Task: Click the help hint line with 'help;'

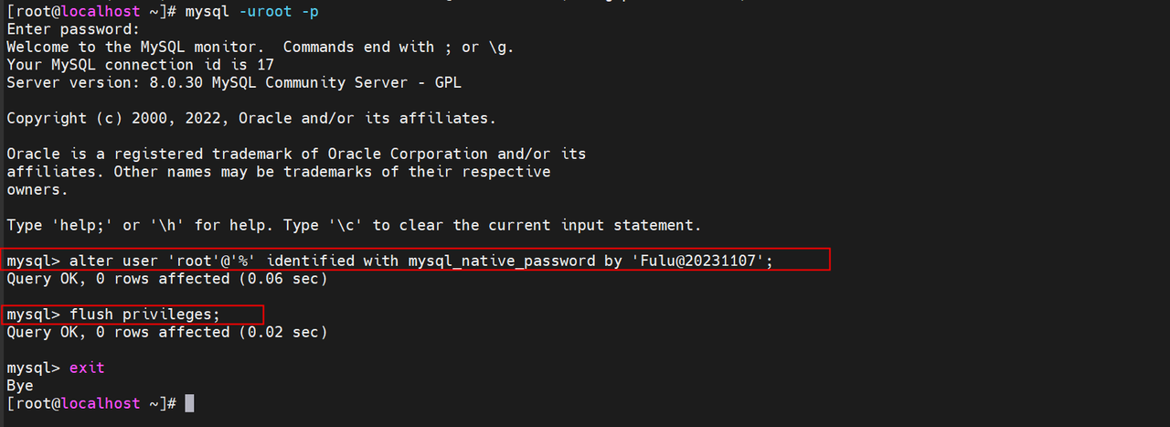Action: (x=354, y=225)
